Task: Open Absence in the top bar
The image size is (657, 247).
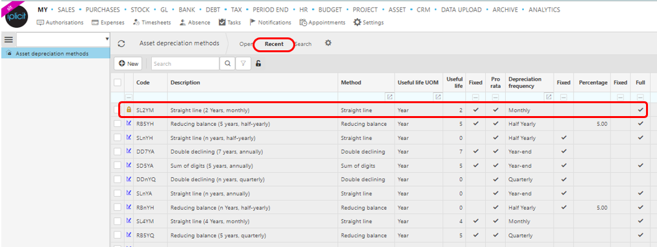Action: click(x=195, y=23)
